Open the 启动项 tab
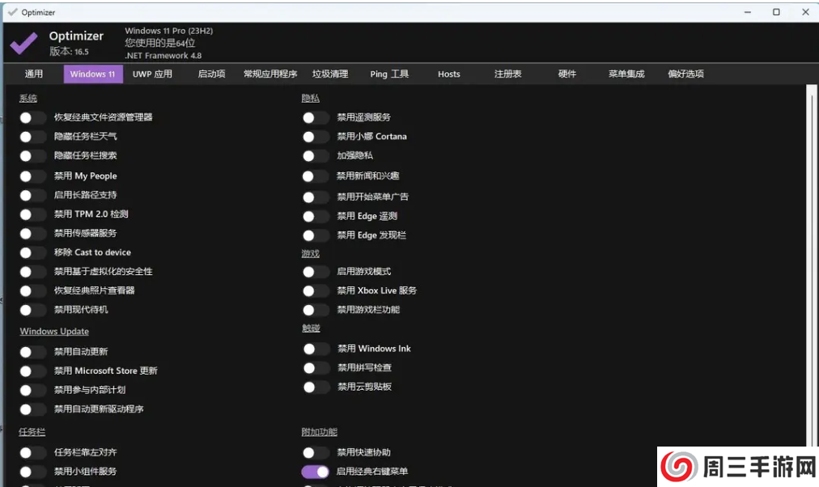The height and width of the screenshot is (487, 819). (211, 74)
